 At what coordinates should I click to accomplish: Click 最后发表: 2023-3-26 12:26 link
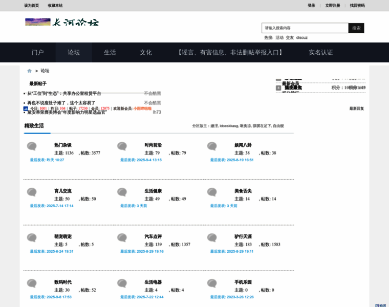pyautogui.click(x=232, y=297)
